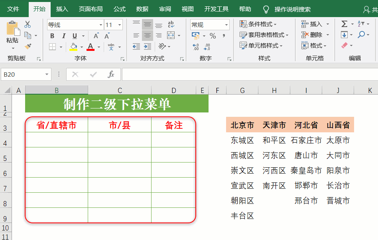
Task: Click the insert function fx button
Action: tap(111, 74)
